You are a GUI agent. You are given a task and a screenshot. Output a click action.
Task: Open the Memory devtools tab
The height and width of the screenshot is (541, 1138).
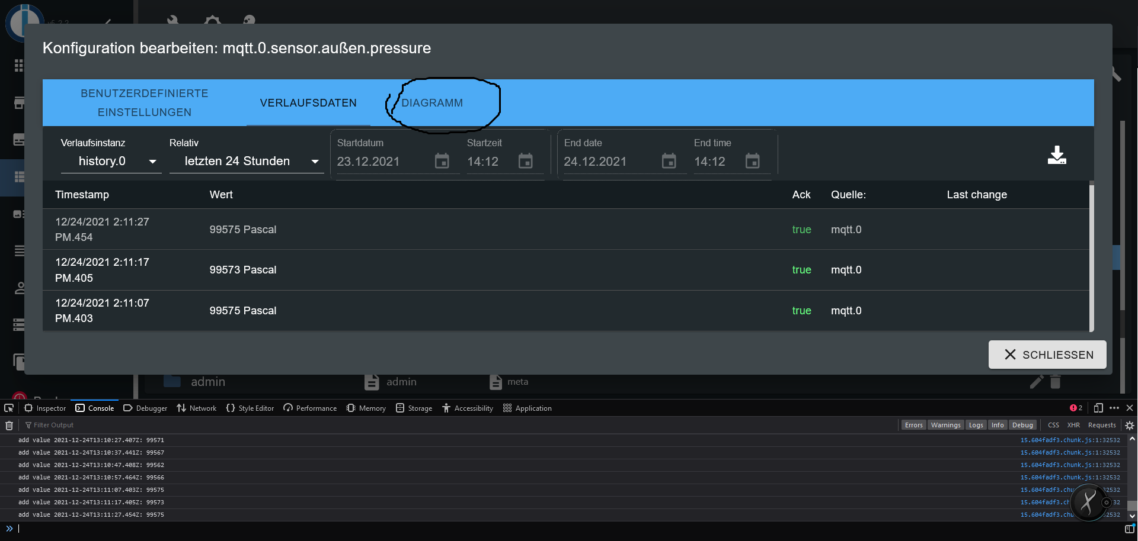click(x=366, y=408)
